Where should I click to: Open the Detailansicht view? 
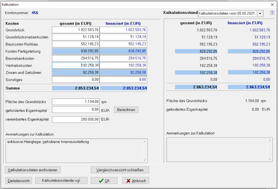(19, 181)
